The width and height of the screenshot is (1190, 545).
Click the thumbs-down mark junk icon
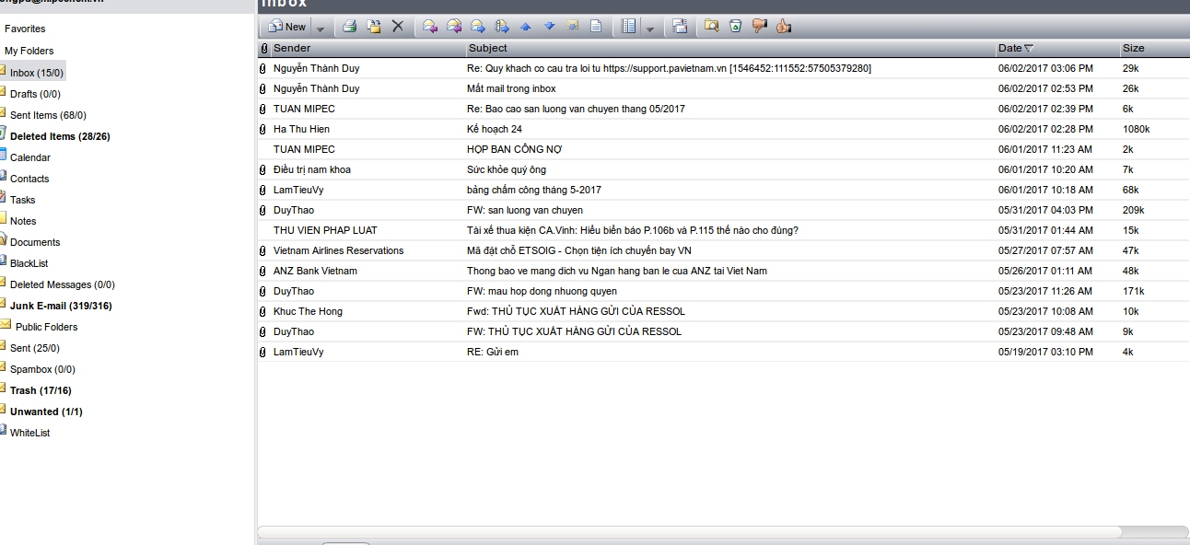[x=759, y=27]
